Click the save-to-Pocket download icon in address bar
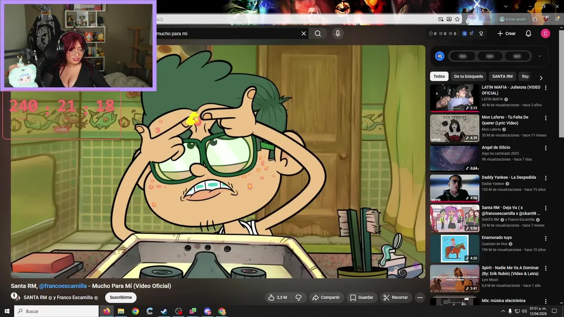564x317 pixels. (x=449, y=19)
